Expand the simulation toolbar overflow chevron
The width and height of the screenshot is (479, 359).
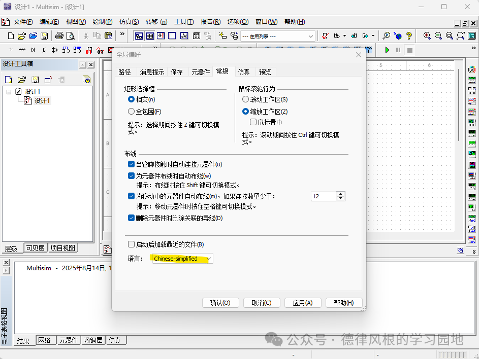click(x=473, y=48)
